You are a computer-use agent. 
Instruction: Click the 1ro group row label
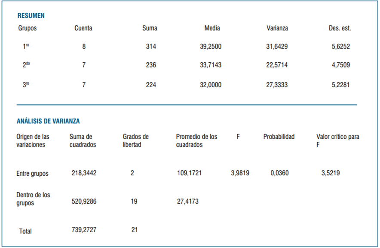pyautogui.click(x=26, y=46)
